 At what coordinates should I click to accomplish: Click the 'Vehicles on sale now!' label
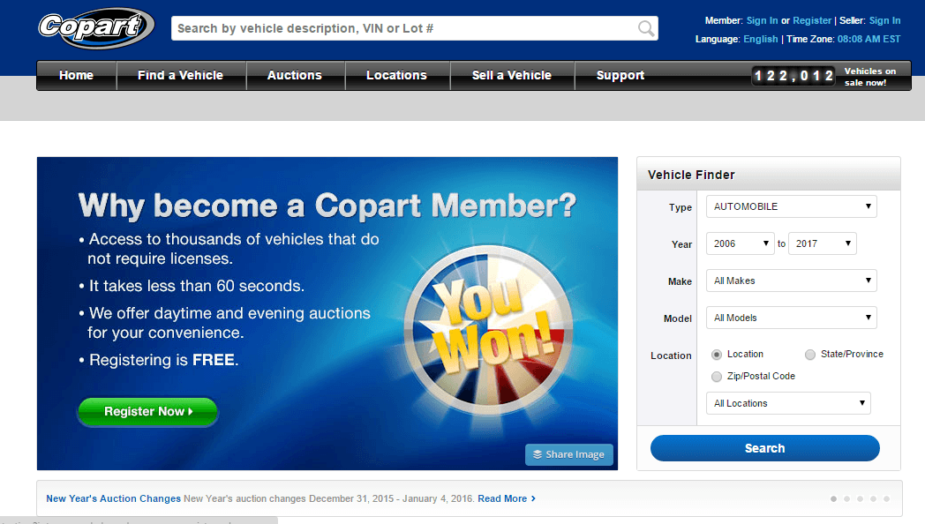coord(870,77)
